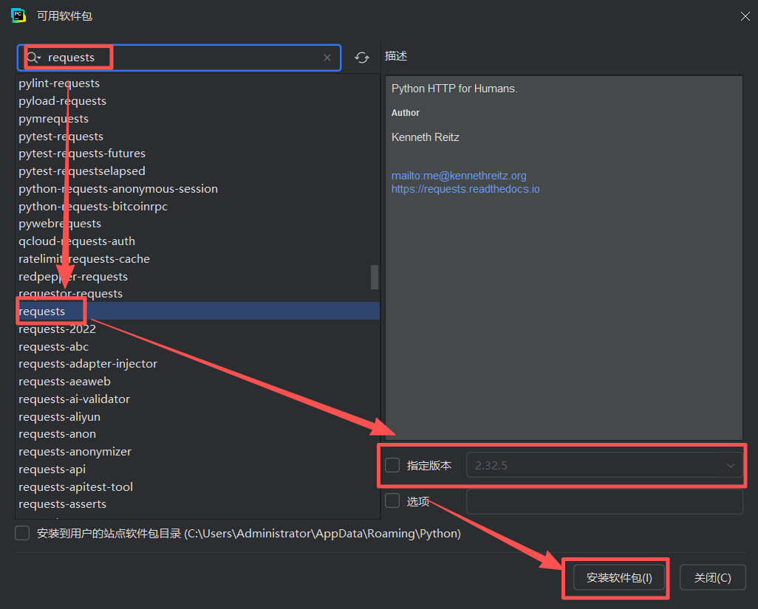Select the requests-api package
758x609 pixels.
pyautogui.click(x=52, y=469)
